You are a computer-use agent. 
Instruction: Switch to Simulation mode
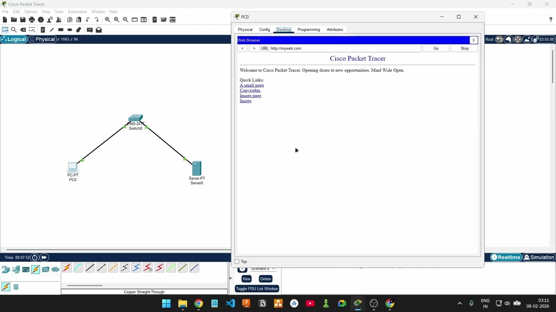click(x=539, y=257)
